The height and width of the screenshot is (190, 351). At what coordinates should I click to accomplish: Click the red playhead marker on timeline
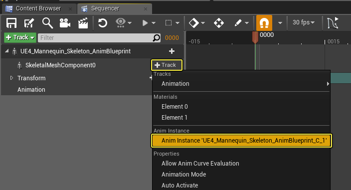255,37
